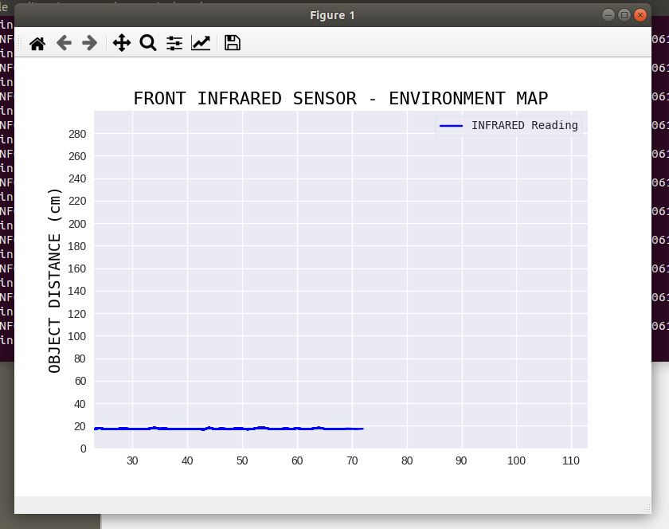The image size is (669, 529).
Task: Select the Zoom to rectangle magnifier
Action: click(148, 43)
